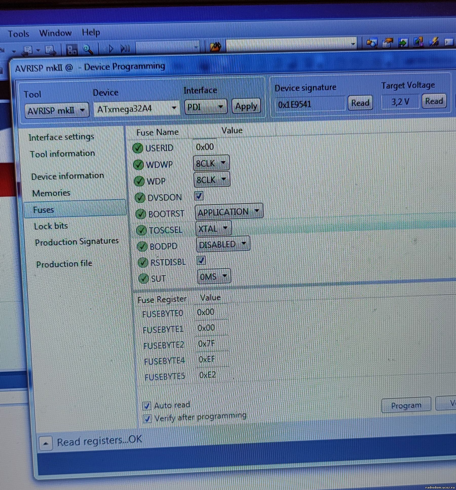Open the Help menu

click(91, 32)
